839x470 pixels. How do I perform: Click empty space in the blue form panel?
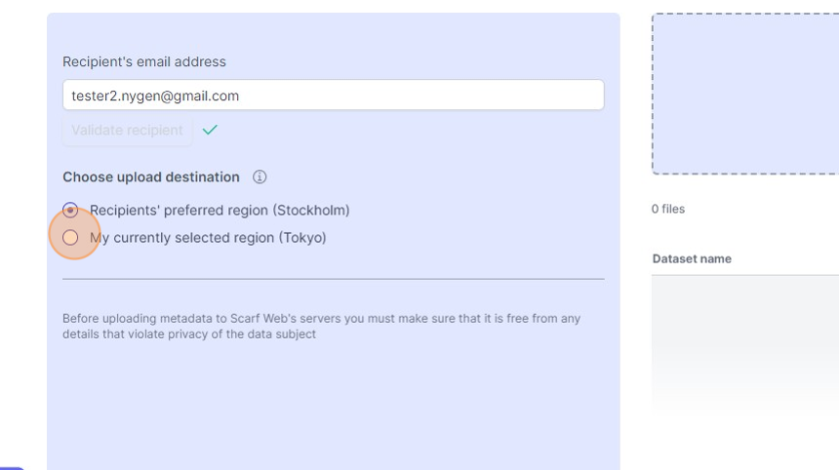click(x=333, y=410)
